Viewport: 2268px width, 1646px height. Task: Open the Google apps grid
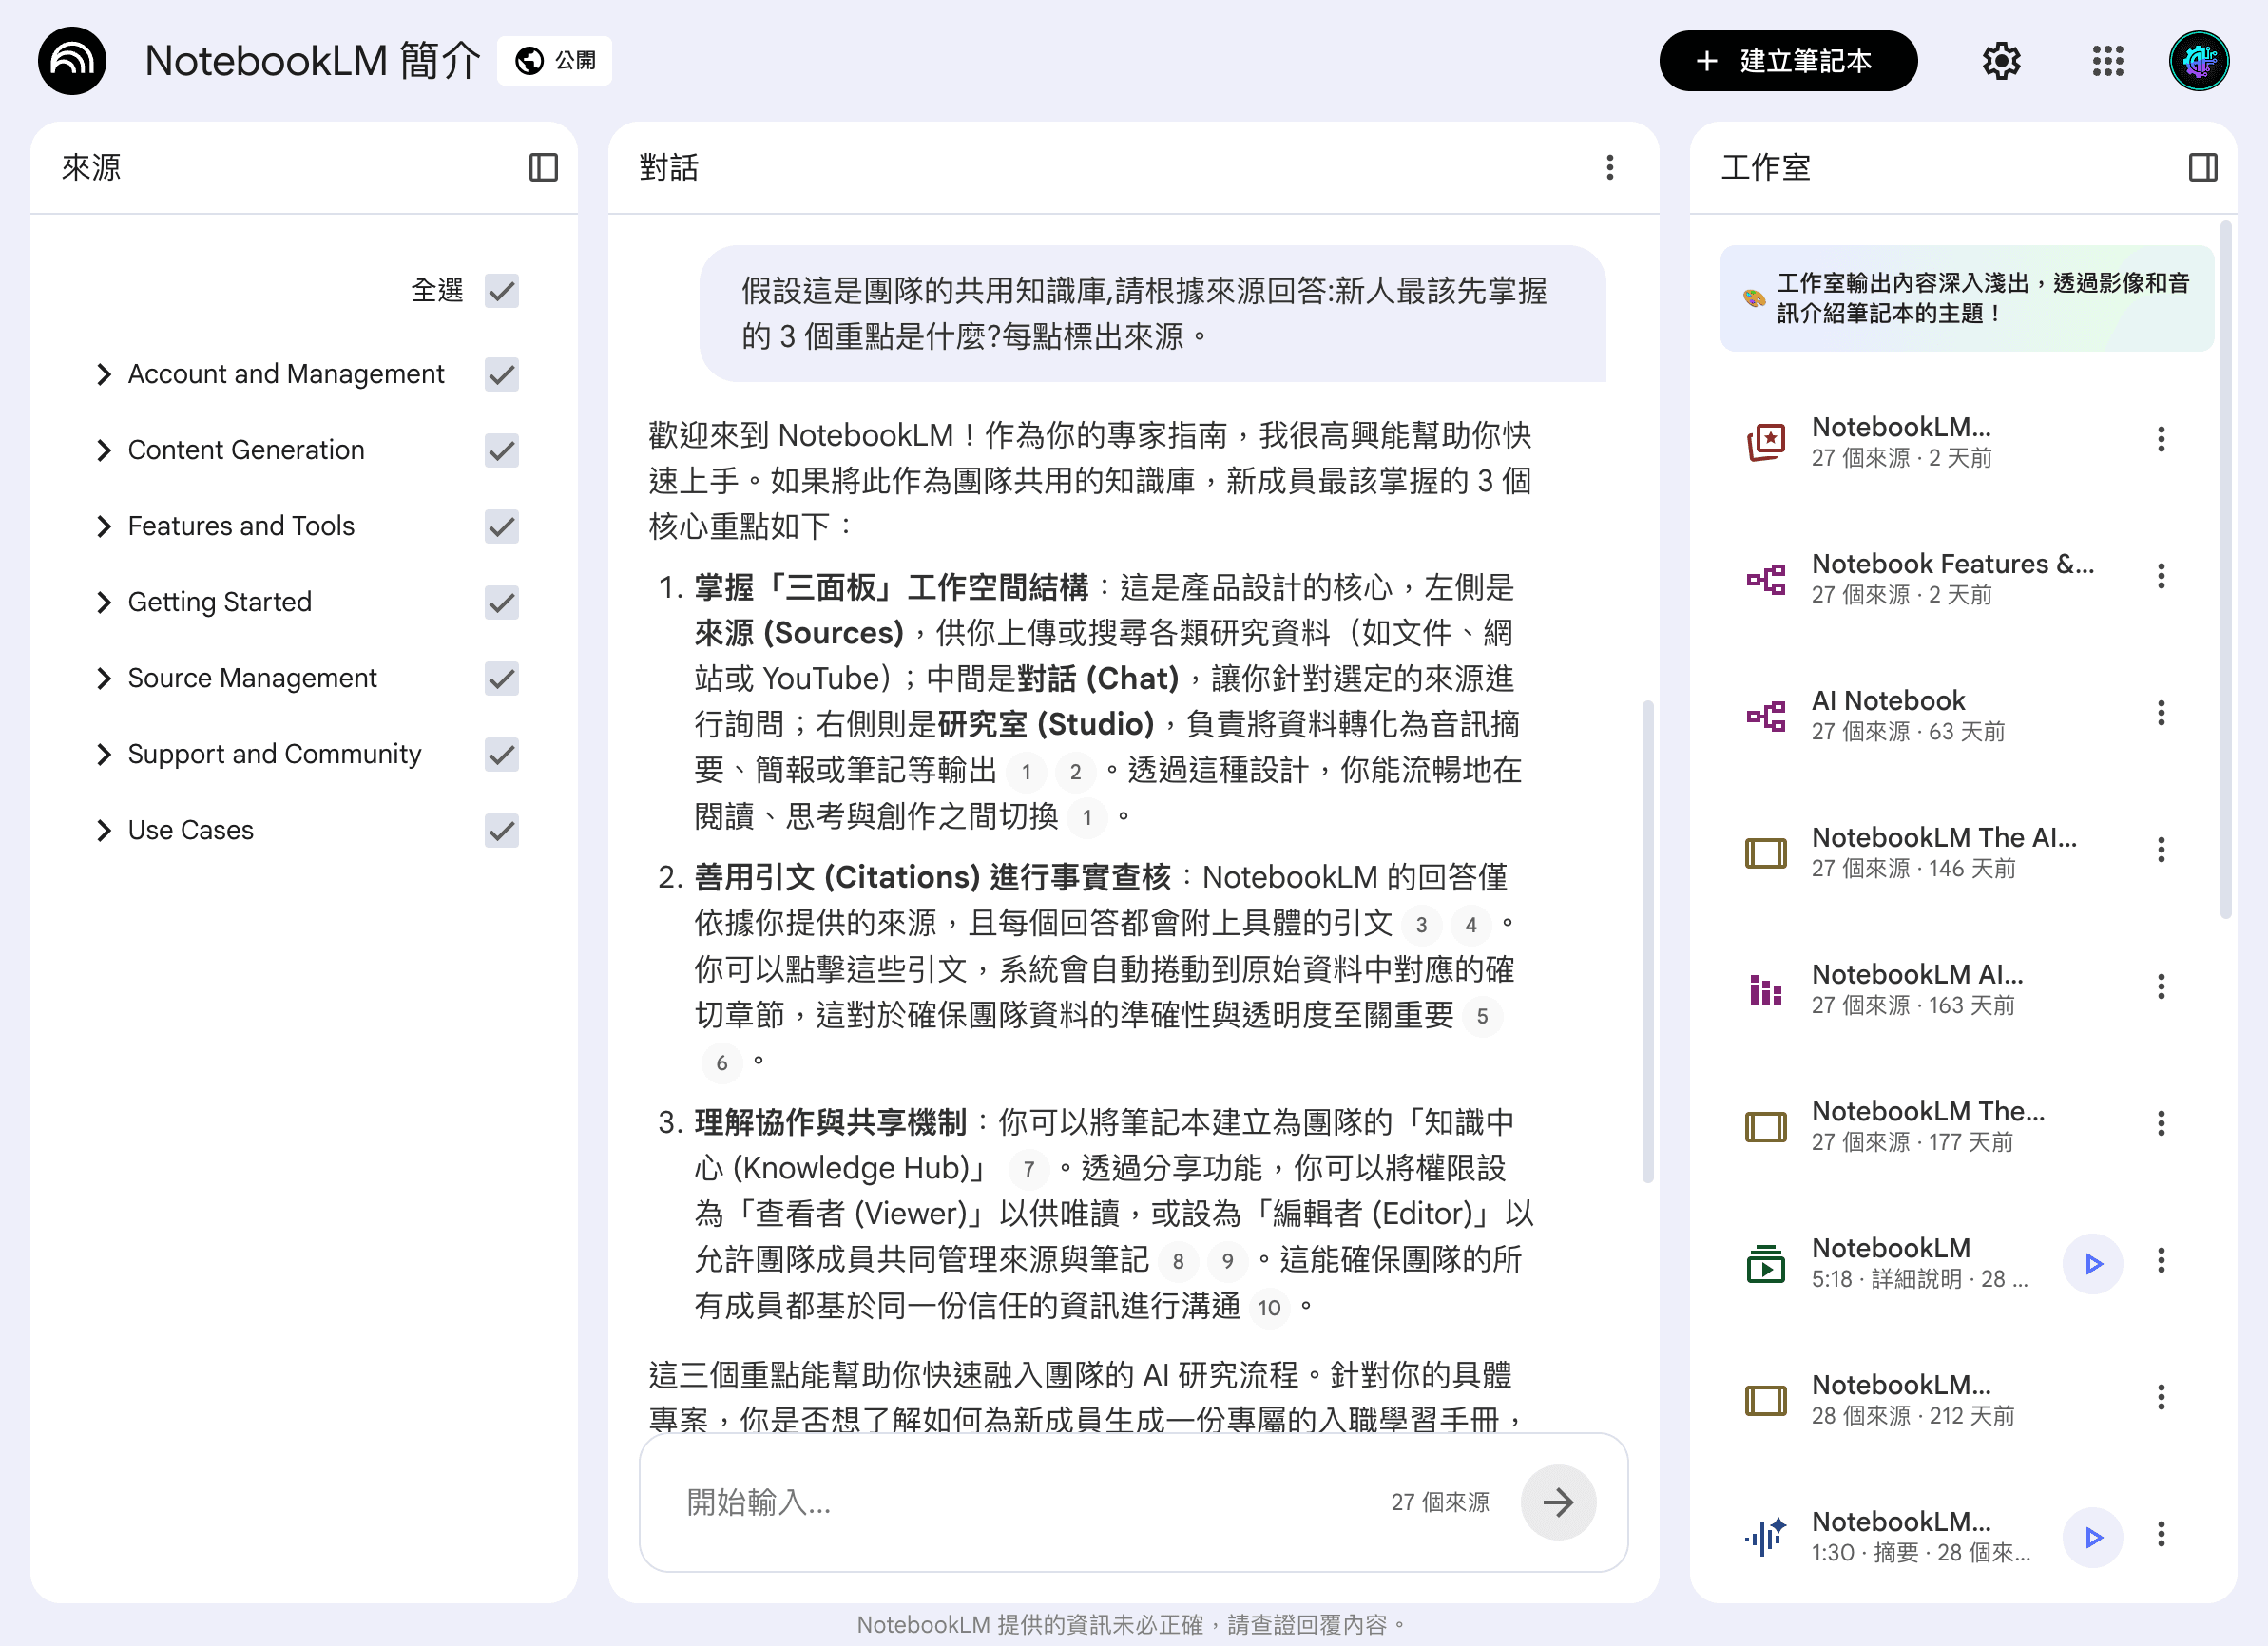pyautogui.click(x=2107, y=61)
